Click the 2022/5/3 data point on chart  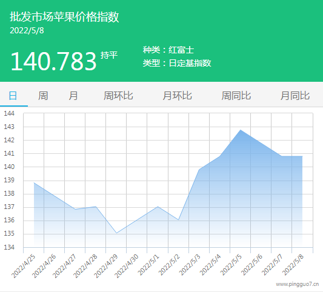[x=199, y=170]
